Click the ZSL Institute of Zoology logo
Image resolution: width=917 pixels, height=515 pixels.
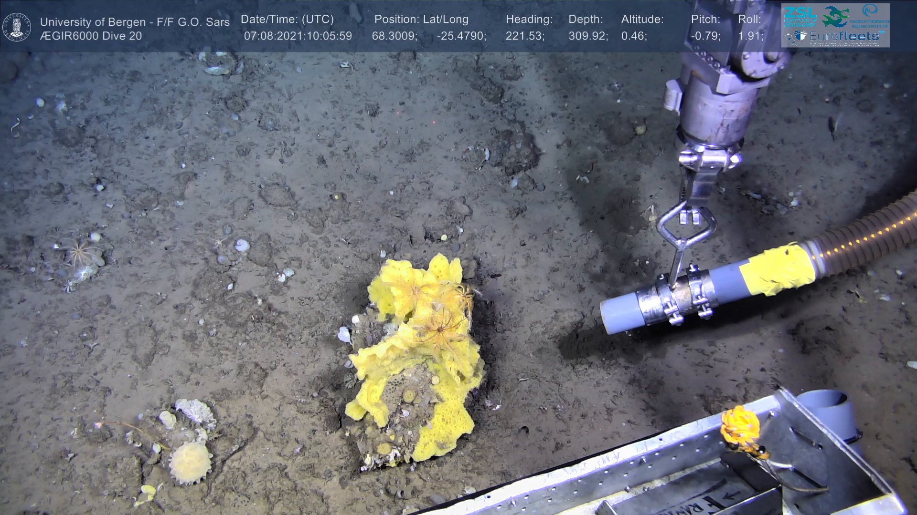pyautogui.click(x=800, y=17)
